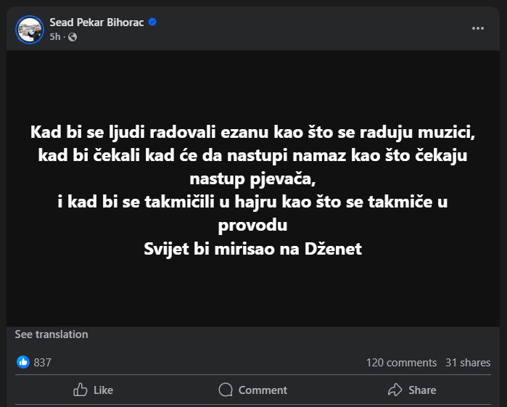This screenshot has height=407, width=507.
Task: Expand the 120 comments list
Action: point(401,362)
